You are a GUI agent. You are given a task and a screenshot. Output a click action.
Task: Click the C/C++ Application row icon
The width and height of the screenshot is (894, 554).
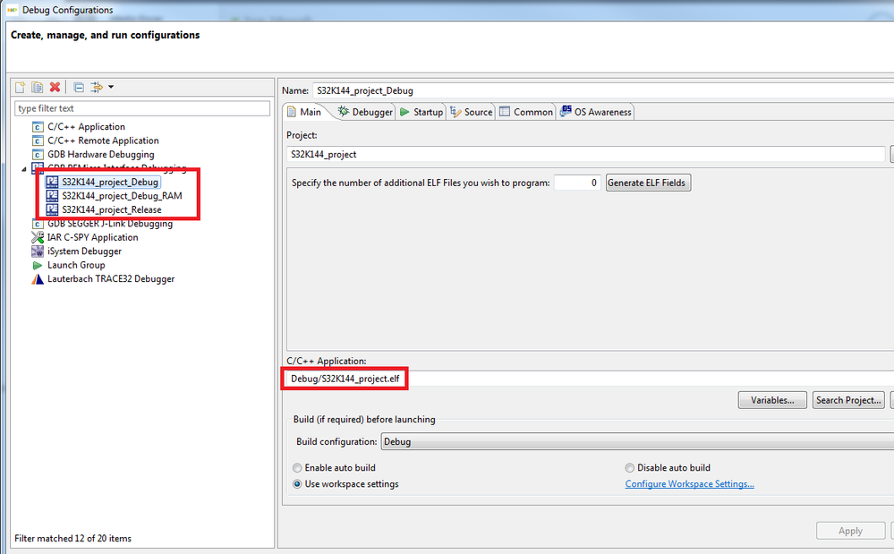[38, 126]
